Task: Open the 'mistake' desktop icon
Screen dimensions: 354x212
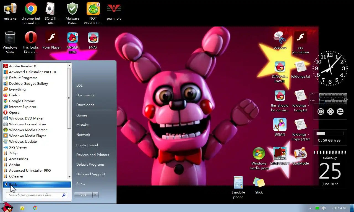Action: point(10,12)
